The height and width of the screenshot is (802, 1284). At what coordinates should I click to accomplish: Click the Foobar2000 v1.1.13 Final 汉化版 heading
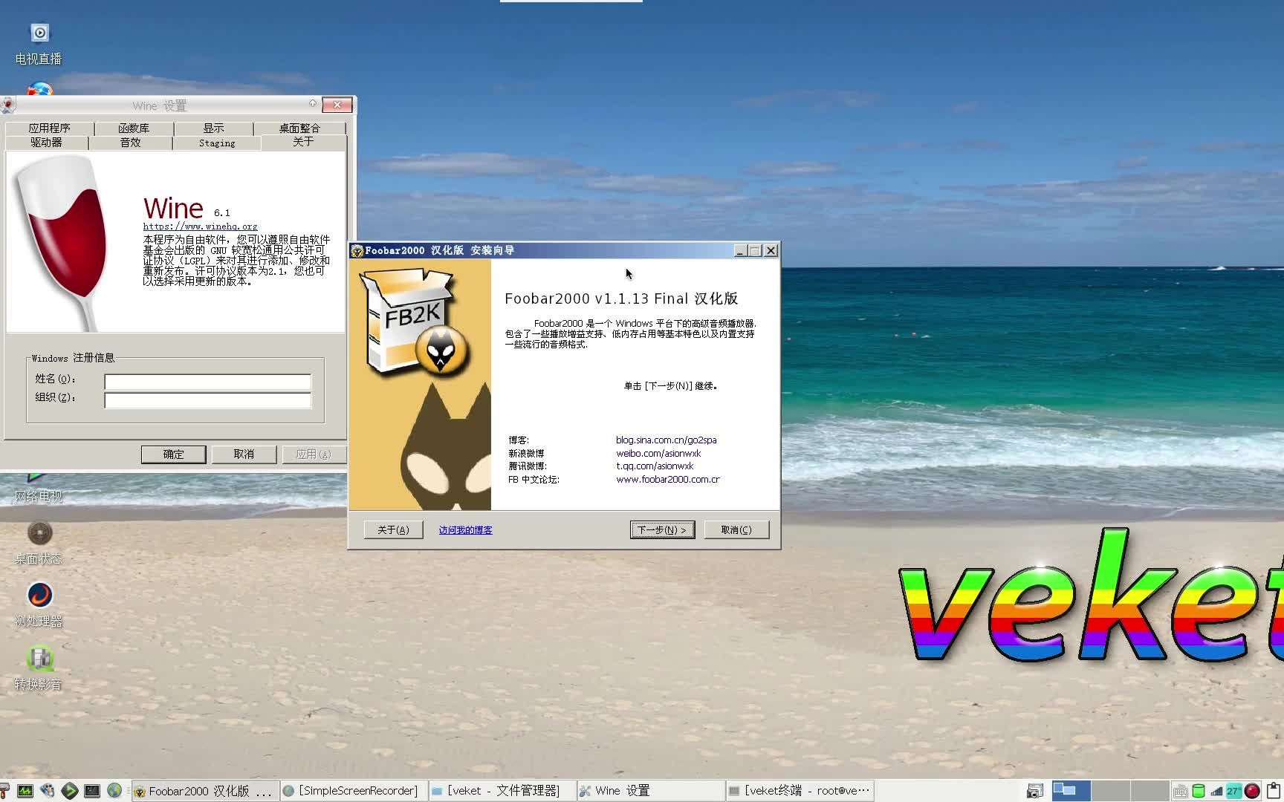pyautogui.click(x=621, y=299)
